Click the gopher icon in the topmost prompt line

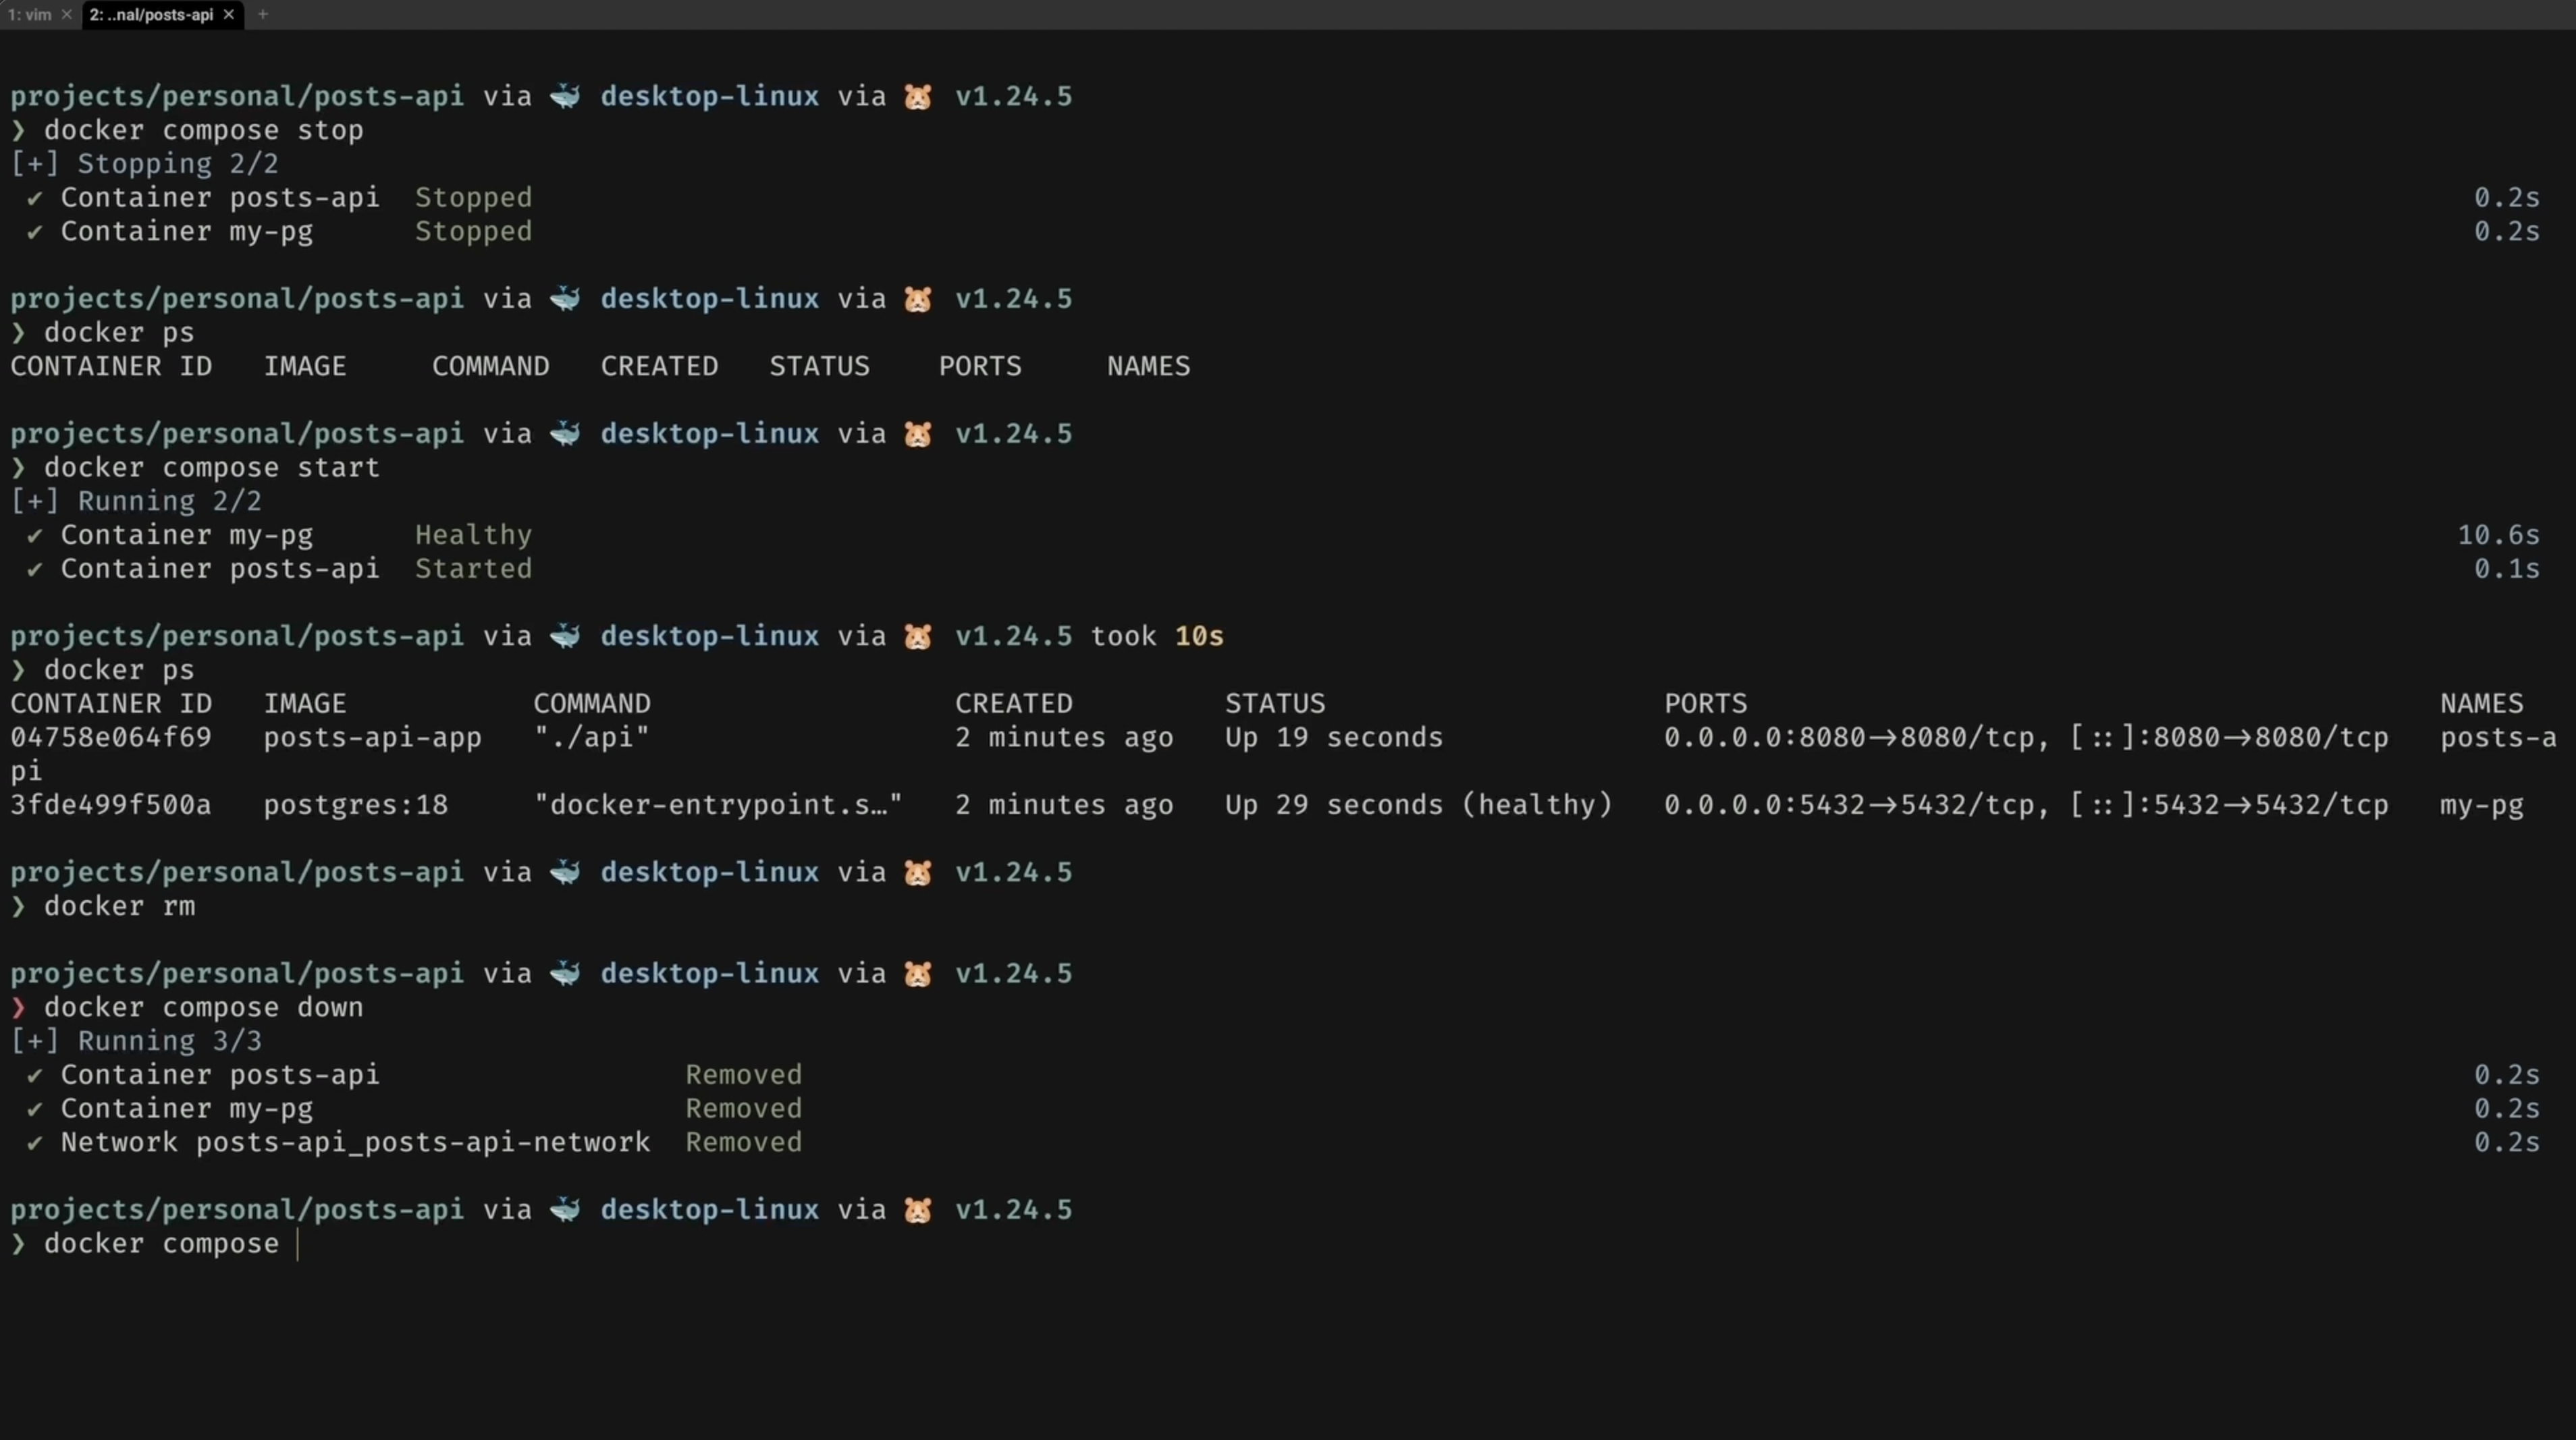click(x=918, y=97)
